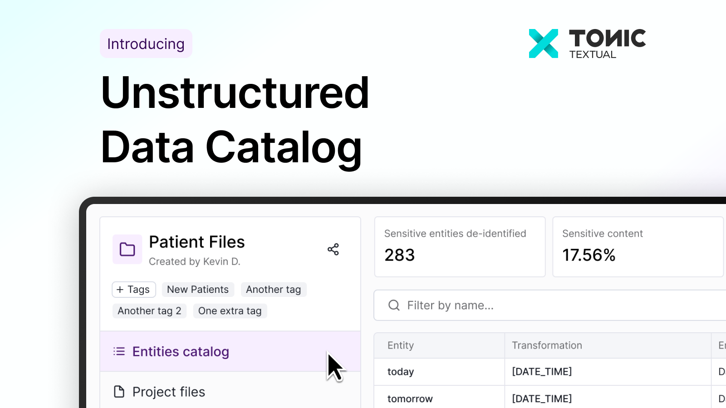Screen dimensions: 726x408
Task: Click the Sensitive entities de-identified card
Action: (x=460, y=247)
